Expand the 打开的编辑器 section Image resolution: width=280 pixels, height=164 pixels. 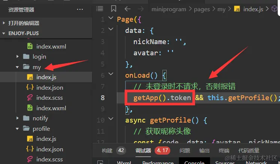click(x=4, y=23)
